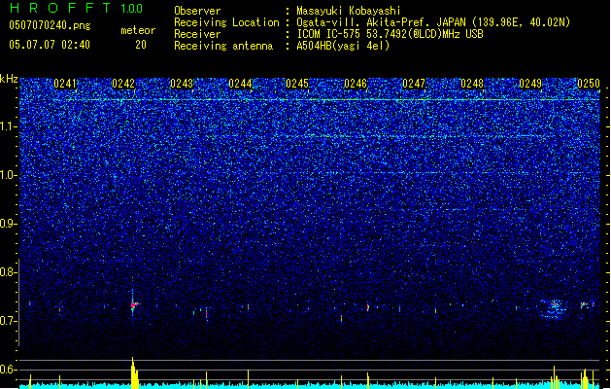Click the Observer label
The image size is (611, 389).
tap(197, 11)
